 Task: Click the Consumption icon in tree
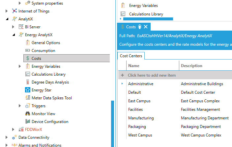[x=28, y=51]
